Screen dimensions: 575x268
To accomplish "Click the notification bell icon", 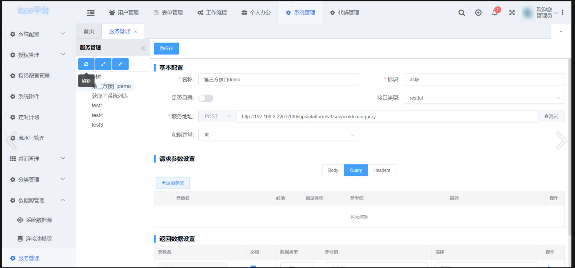I will (x=495, y=13).
